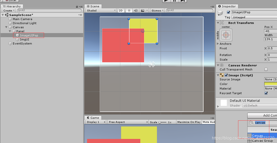This screenshot has height=143, width=277.
Task: Switch to the Game tab
Action: (x=93, y=118)
